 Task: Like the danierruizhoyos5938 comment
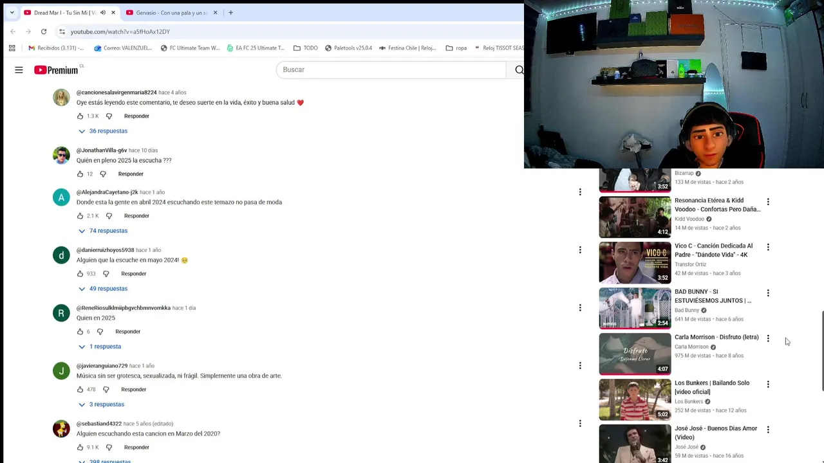(80, 274)
